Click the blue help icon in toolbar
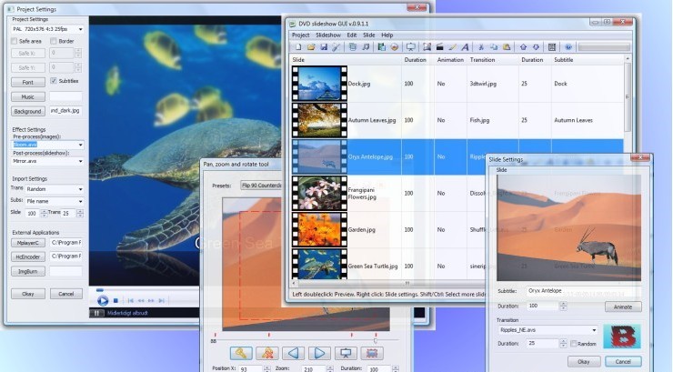The width and height of the screenshot is (673, 372). pyautogui.click(x=568, y=47)
